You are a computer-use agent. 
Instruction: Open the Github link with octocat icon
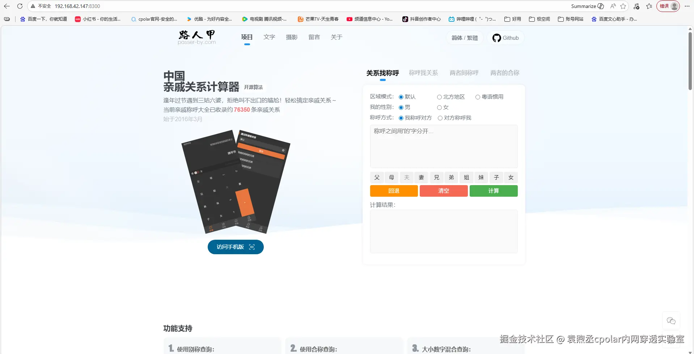coord(505,38)
